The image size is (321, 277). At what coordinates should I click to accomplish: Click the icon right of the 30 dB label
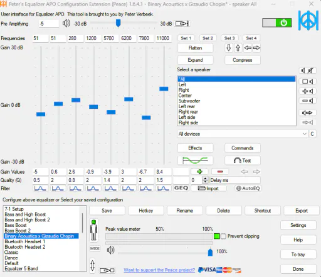click(182, 24)
